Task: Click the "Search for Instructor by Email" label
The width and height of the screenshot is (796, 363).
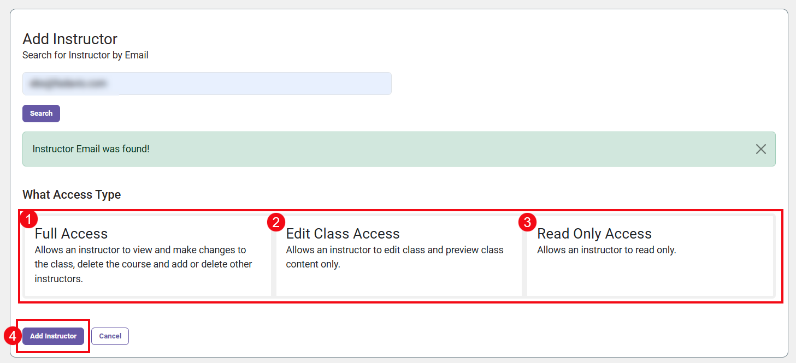Action: 85,55
